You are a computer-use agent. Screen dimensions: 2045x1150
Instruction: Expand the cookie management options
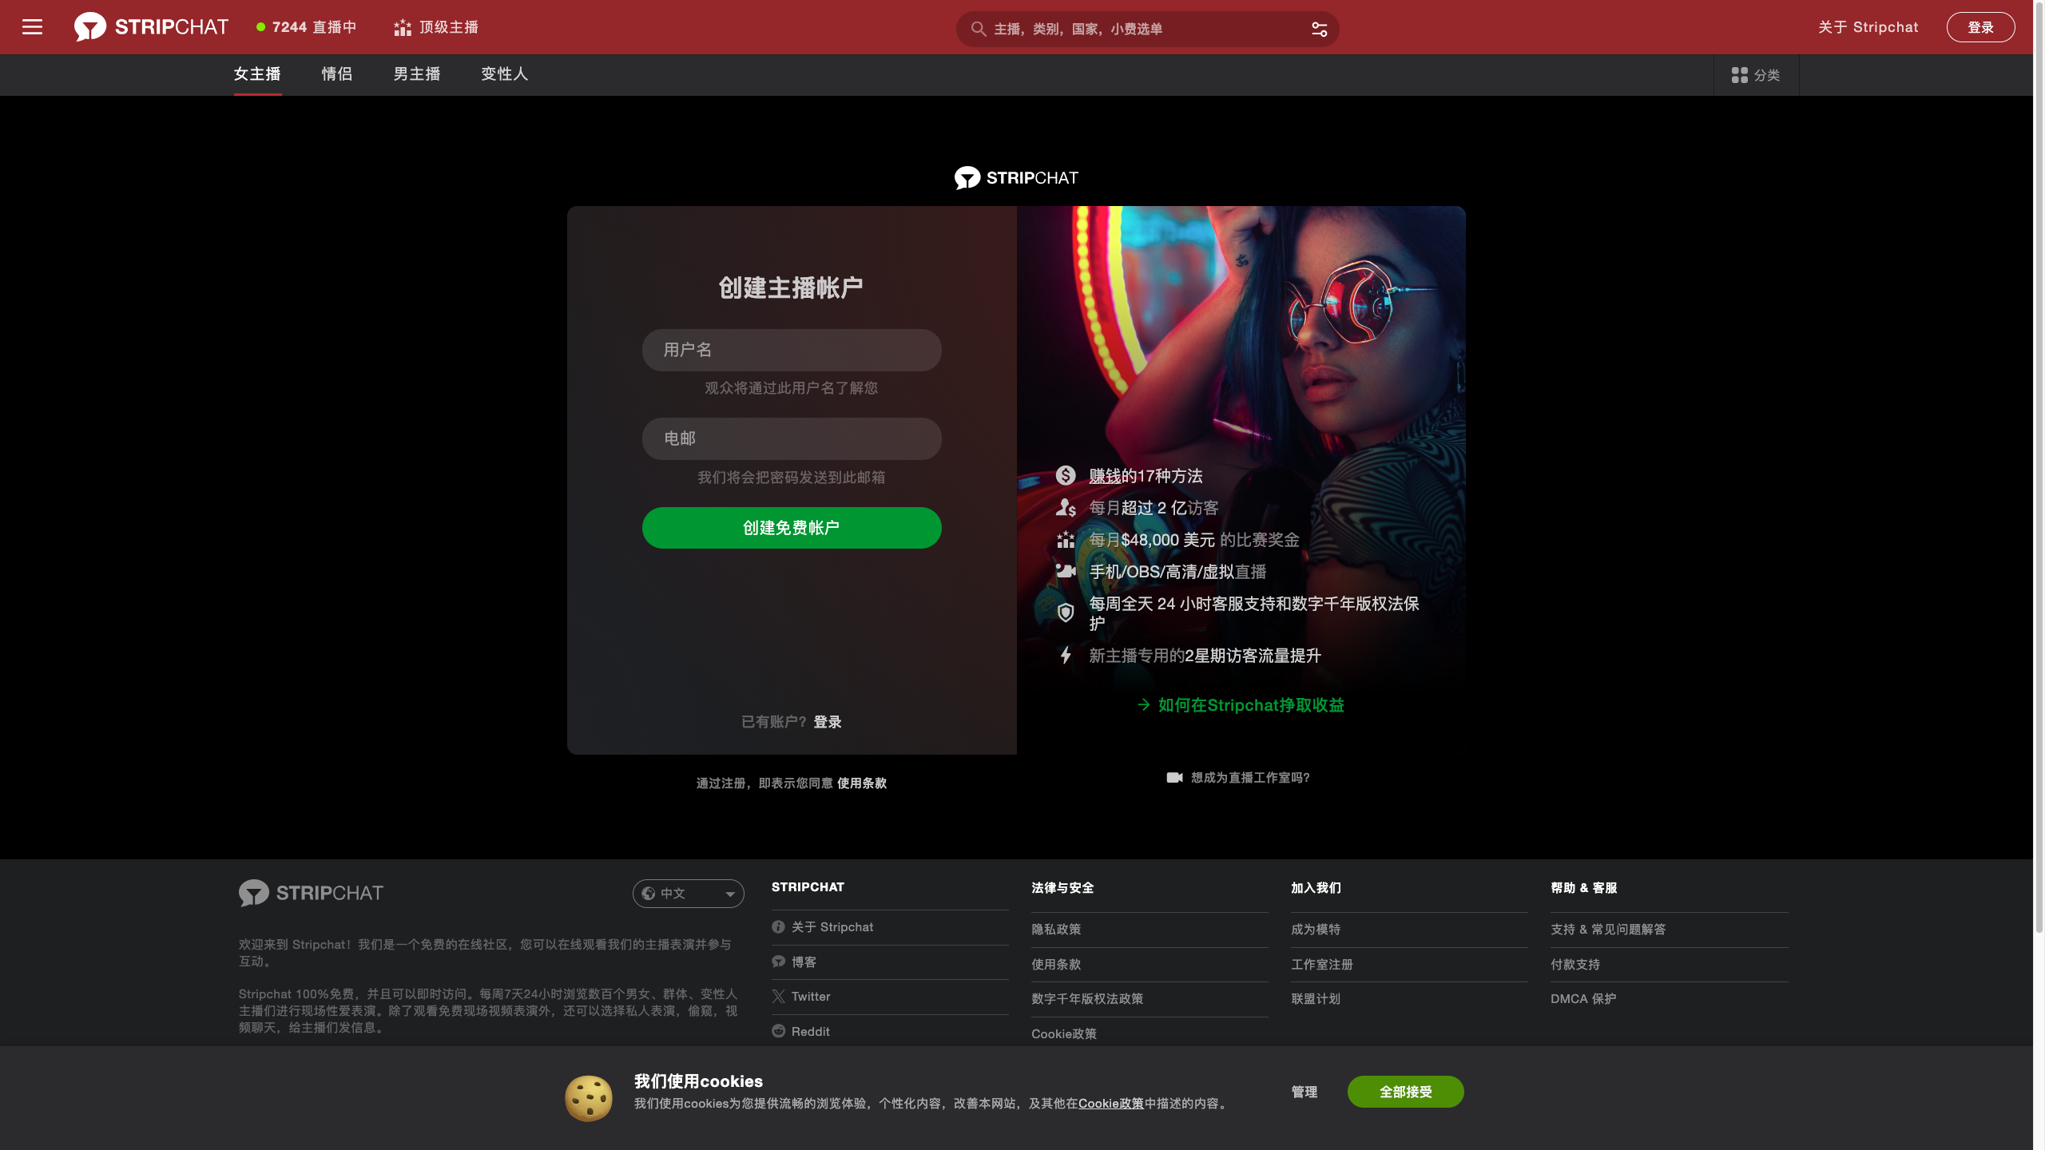tap(1304, 1091)
